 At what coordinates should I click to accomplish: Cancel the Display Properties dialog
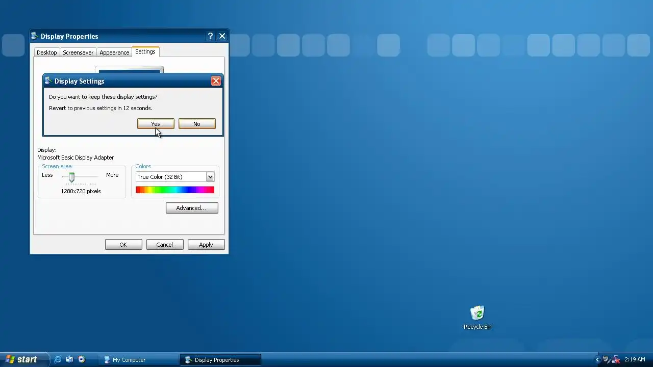click(x=165, y=245)
